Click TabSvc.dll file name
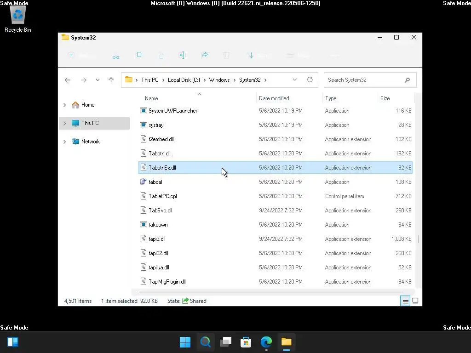The width and height of the screenshot is (471, 353). coord(161,211)
